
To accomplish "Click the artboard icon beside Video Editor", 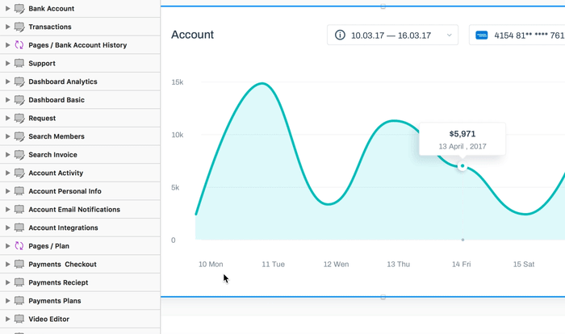I will (x=19, y=319).
